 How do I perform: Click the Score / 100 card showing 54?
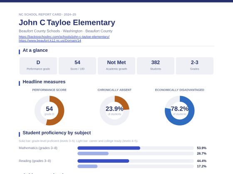click(77, 66)
